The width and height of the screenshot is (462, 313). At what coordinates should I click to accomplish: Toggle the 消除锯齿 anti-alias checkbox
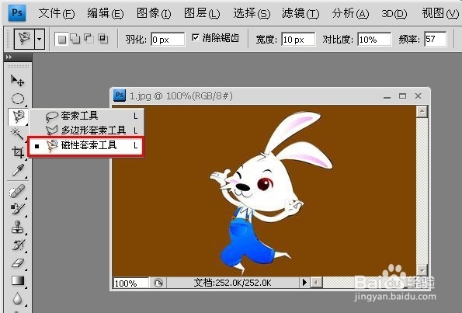coord(196,37)
